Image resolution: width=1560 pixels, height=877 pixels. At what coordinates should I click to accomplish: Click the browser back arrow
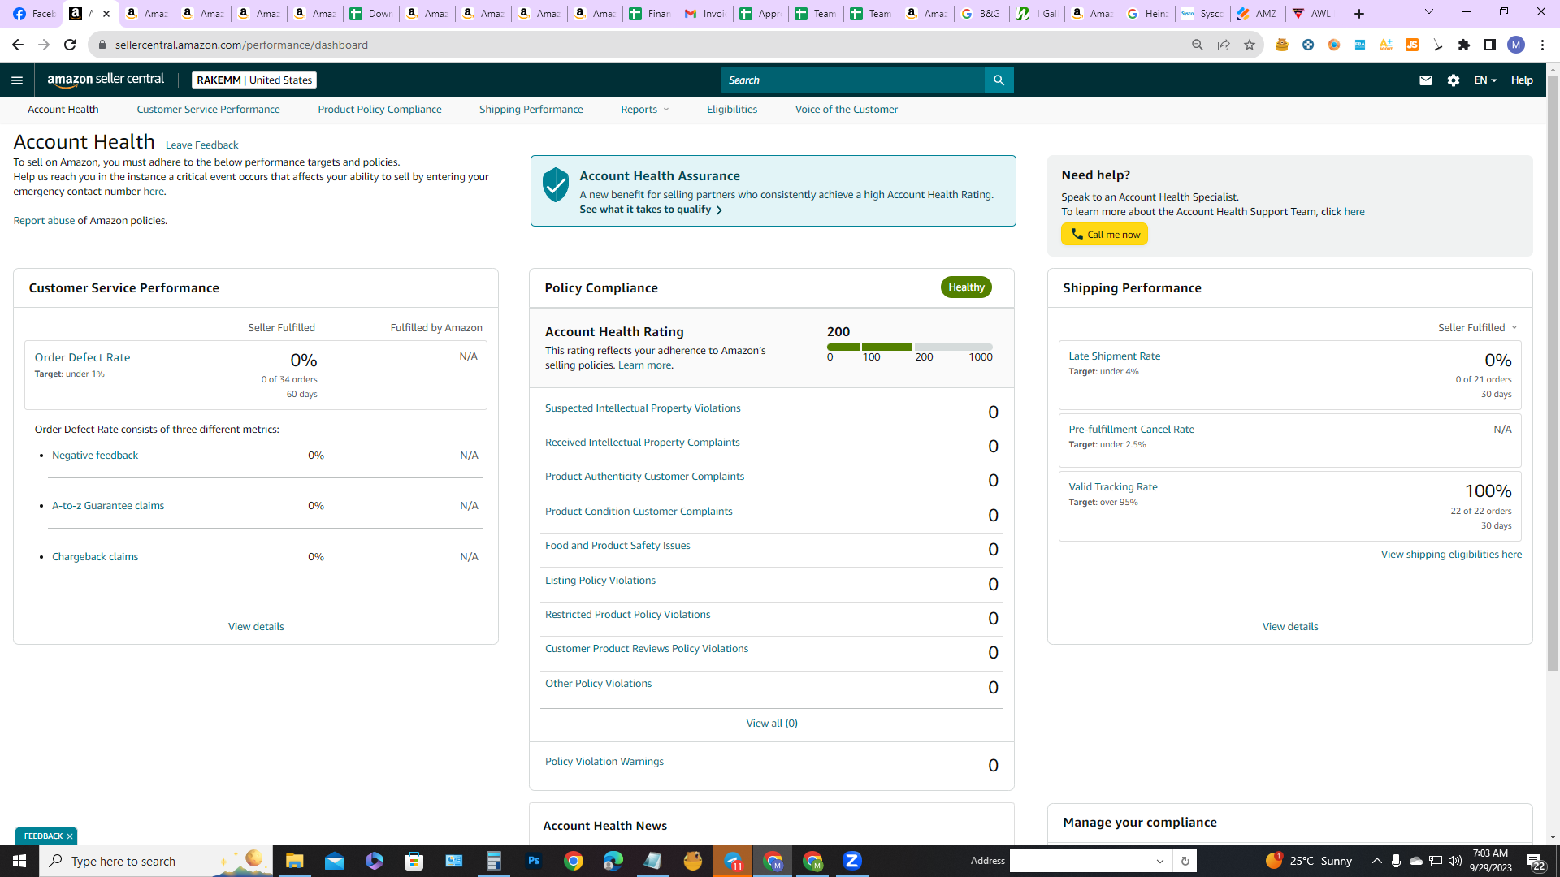pos(18,45)
